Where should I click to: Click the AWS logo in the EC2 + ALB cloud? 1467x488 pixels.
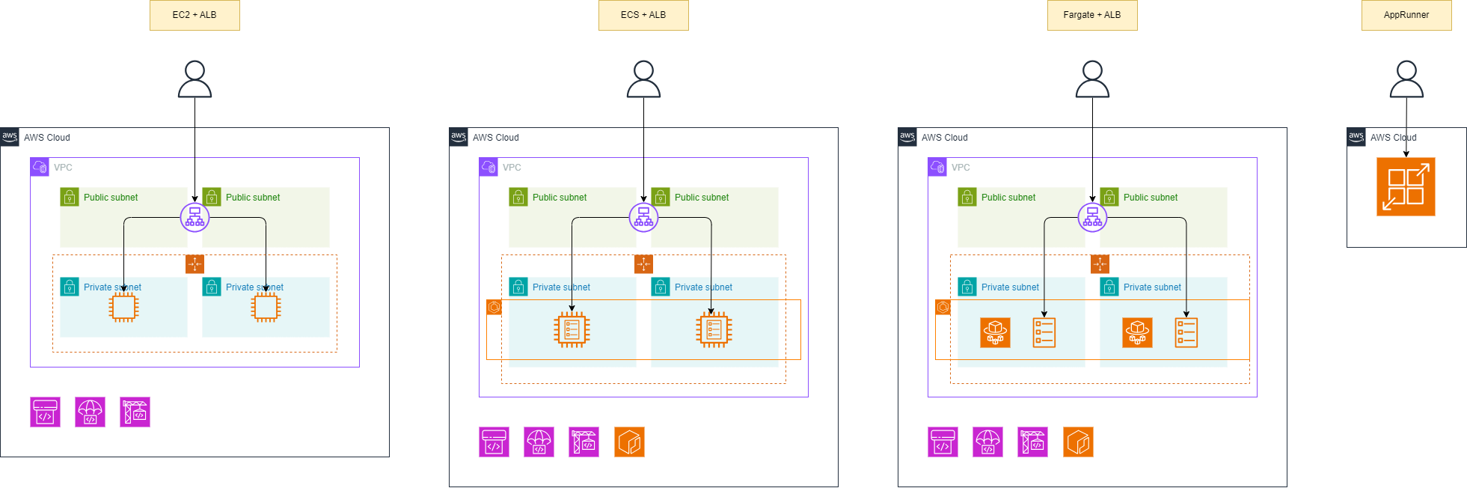point(10,137)
